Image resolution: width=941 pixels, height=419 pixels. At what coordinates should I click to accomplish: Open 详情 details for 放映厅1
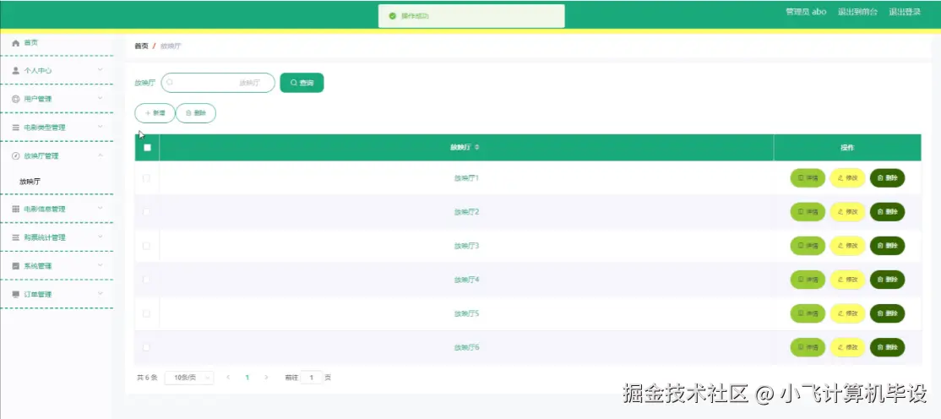(808, 178)
